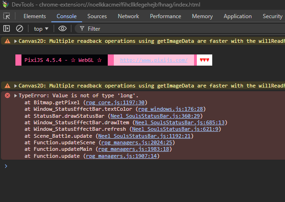
Task: Open the Application tab
Action: point(237,16)
